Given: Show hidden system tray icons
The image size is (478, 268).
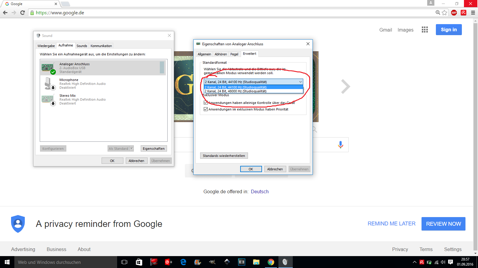Looking at the screenshot, I should coord(414,262).
